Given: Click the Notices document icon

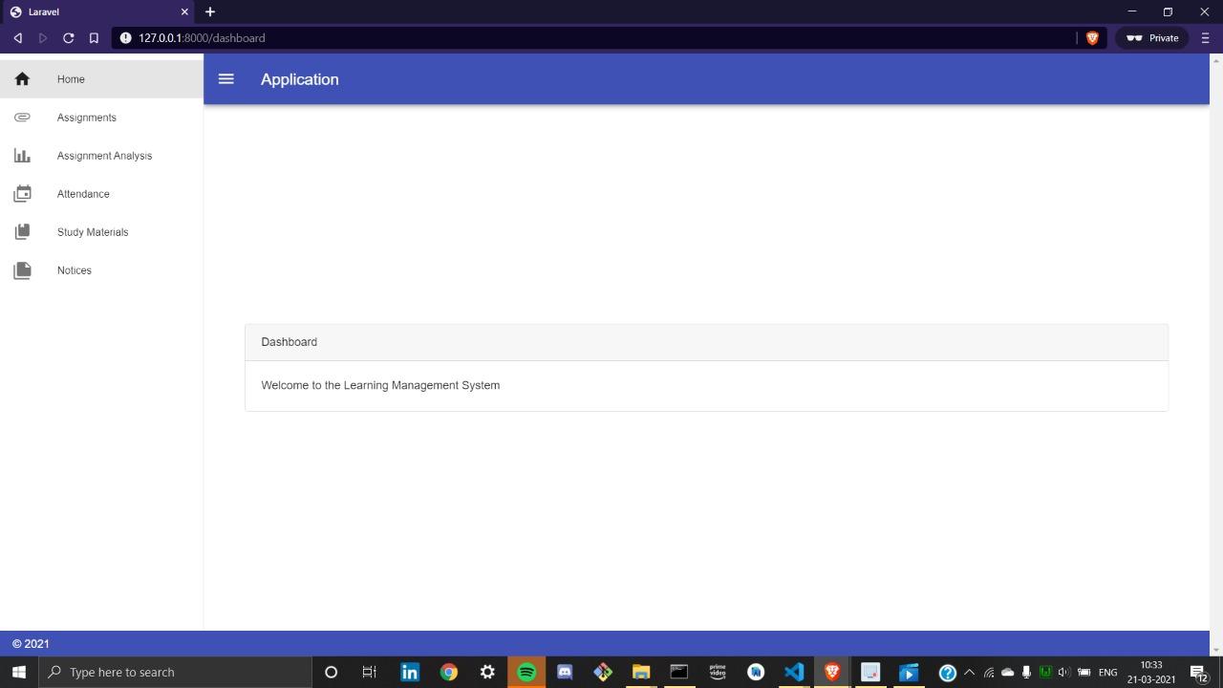Looking at the screenshot, I should (x=22, y=270).
